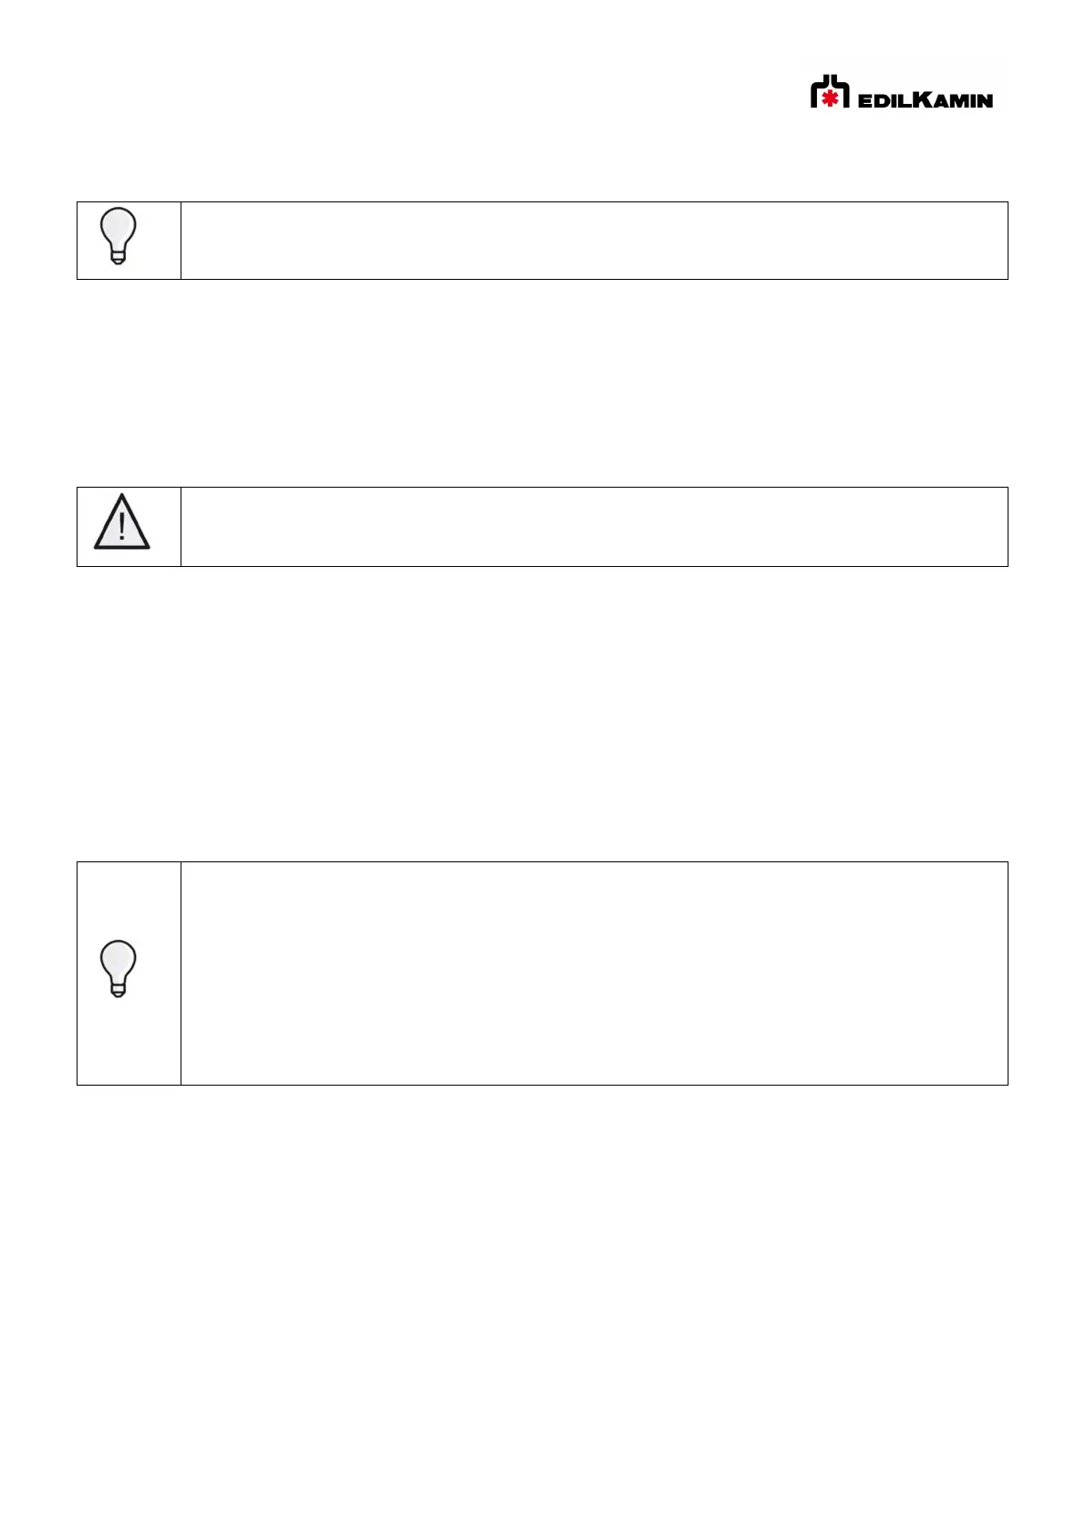This screenshot has height=1535, width=1086.
Task: Click inside the large empty cell of the tallest box
Action: click(594, 973)
